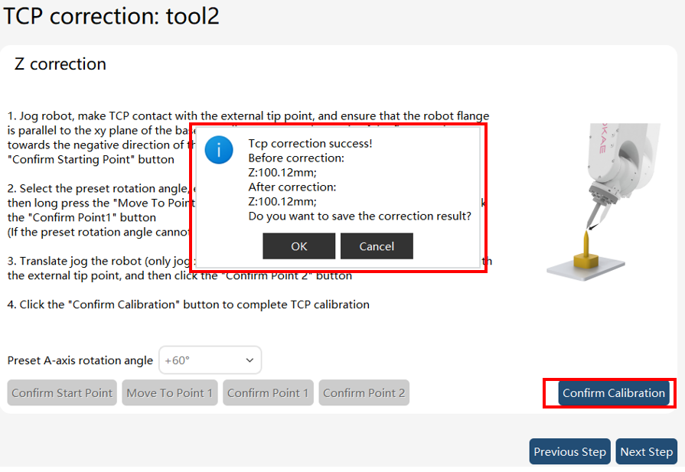
Task: Click the blue info icon in dialog
Action: 219,150
